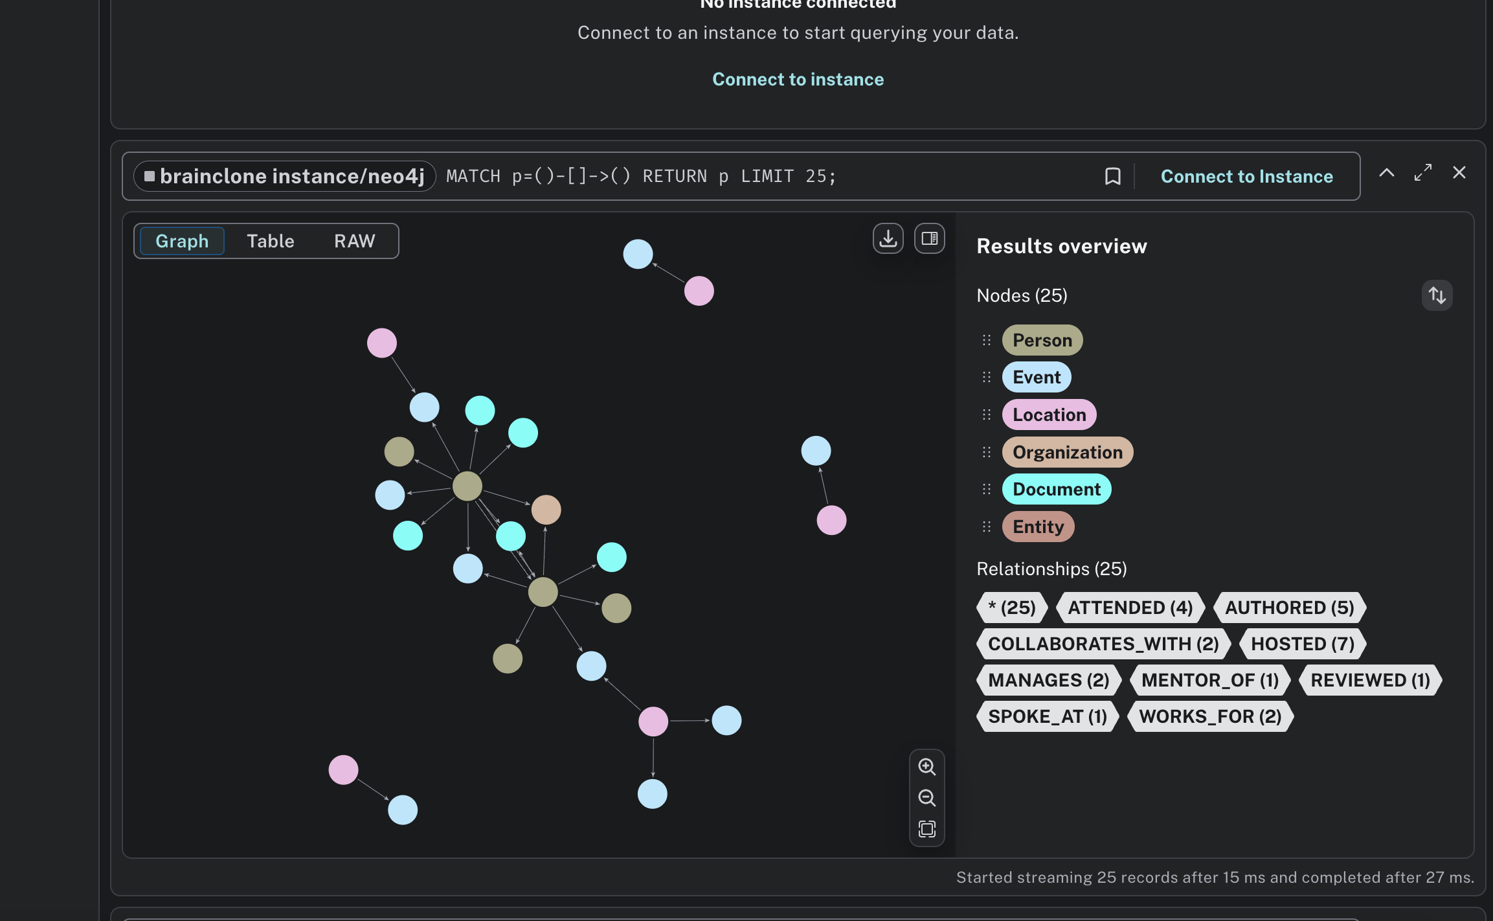Toggle the AUTHORED (5) relationship filter
The height and width of the screenshot is (921, 1493).
coord(1289,608)
